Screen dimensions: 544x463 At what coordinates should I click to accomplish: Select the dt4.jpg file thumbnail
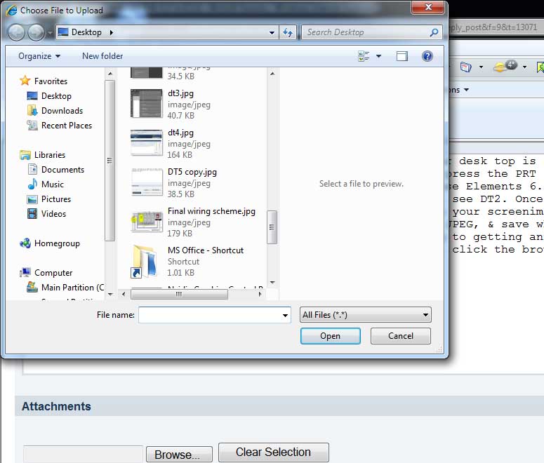[147, 143]
